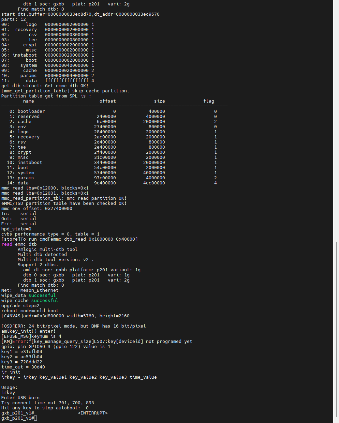The width and height of the screenshot is (339, 423).
Task: Click the '4: logo' partition table row
Action: pyautogui.click(x=113, y=132)
